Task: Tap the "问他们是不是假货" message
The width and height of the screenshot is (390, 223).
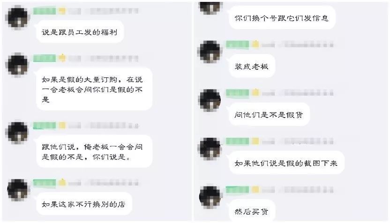Action: [269, 114]
